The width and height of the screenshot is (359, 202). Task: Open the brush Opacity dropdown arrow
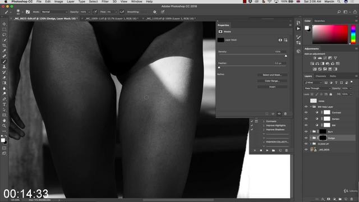pyautogui.click(x=89, y=12)
